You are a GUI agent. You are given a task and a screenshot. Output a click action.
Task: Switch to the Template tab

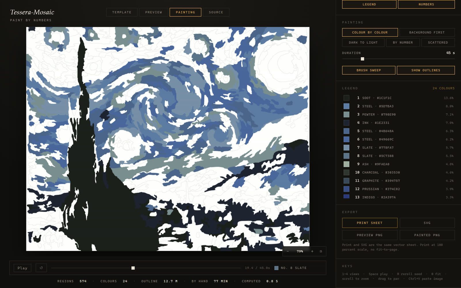tap(122, 12)
